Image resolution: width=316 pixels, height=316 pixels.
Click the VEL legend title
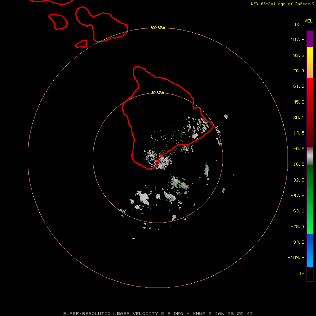308,21
